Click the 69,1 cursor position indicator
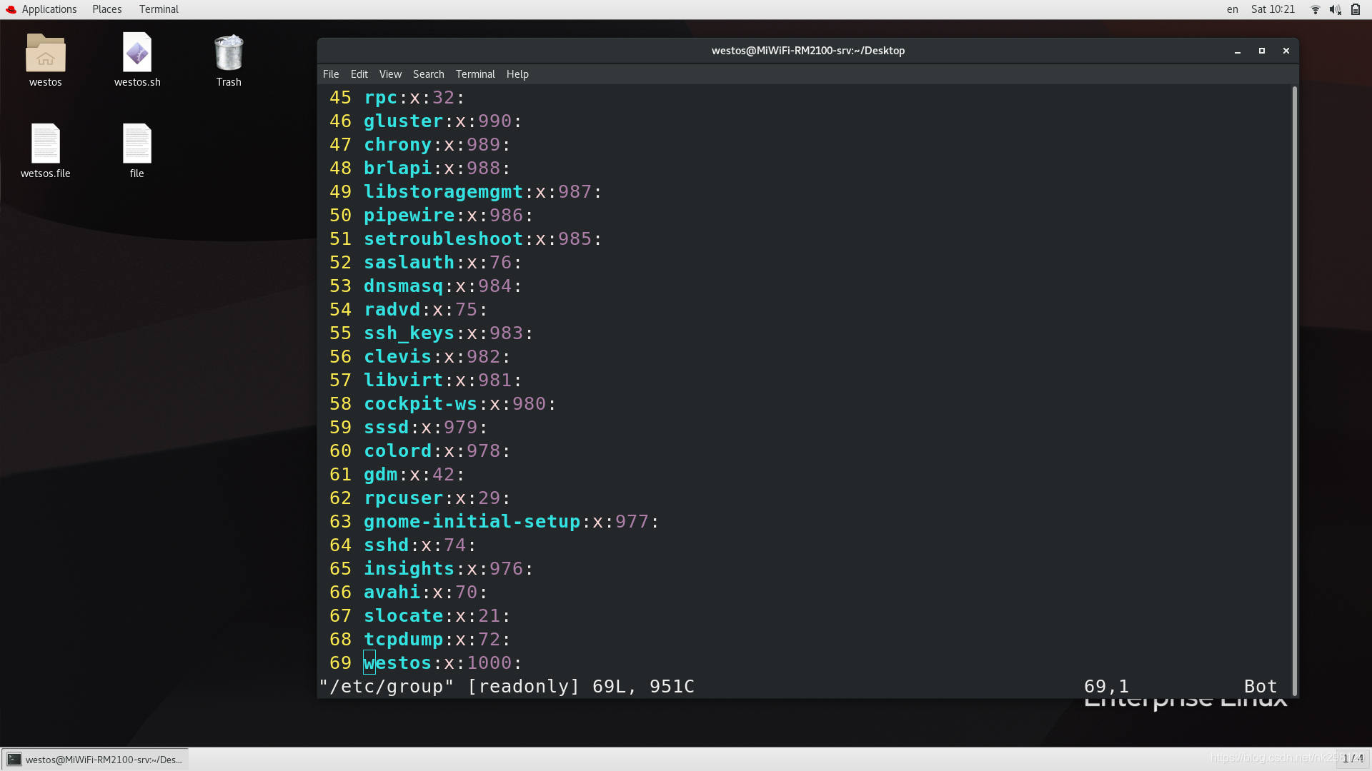The width and height of the screenshot is (1372, 771). tap(1106, 687)
